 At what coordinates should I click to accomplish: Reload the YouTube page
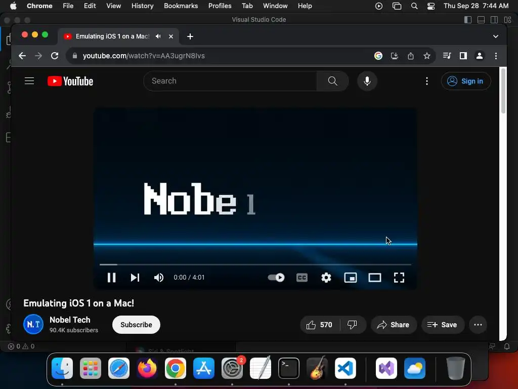55,56
